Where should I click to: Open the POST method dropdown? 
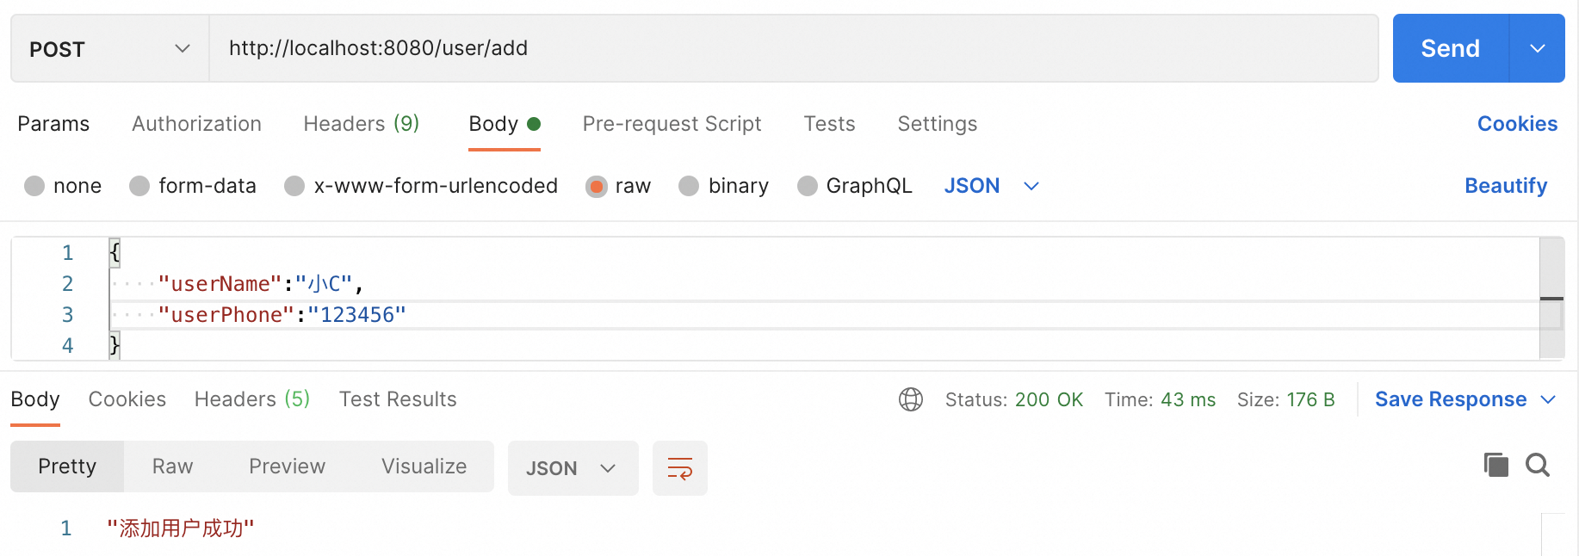click(110, 48)
